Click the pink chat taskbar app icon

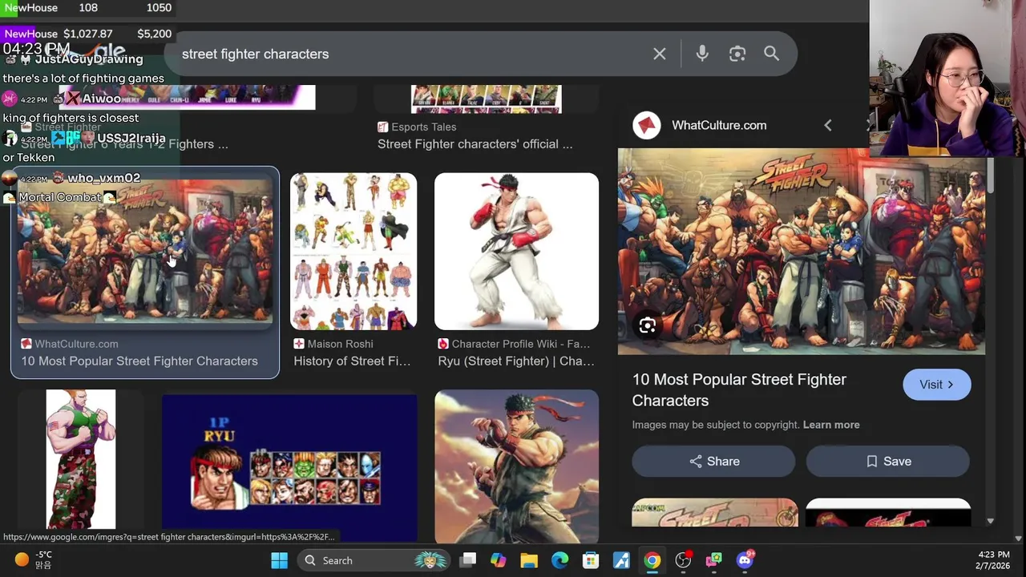[x=713, y=560]
